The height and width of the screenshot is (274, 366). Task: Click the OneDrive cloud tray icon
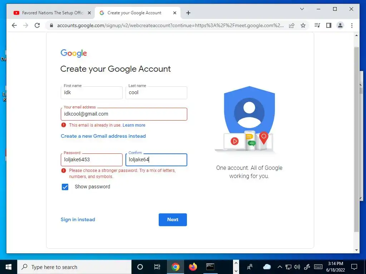click(267, 267)
